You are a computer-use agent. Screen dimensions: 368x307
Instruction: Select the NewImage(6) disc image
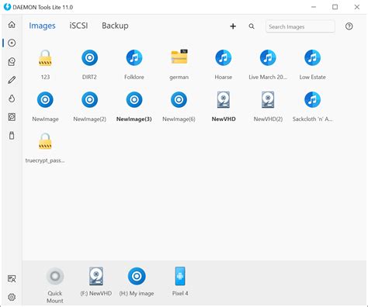pos(179,106)
